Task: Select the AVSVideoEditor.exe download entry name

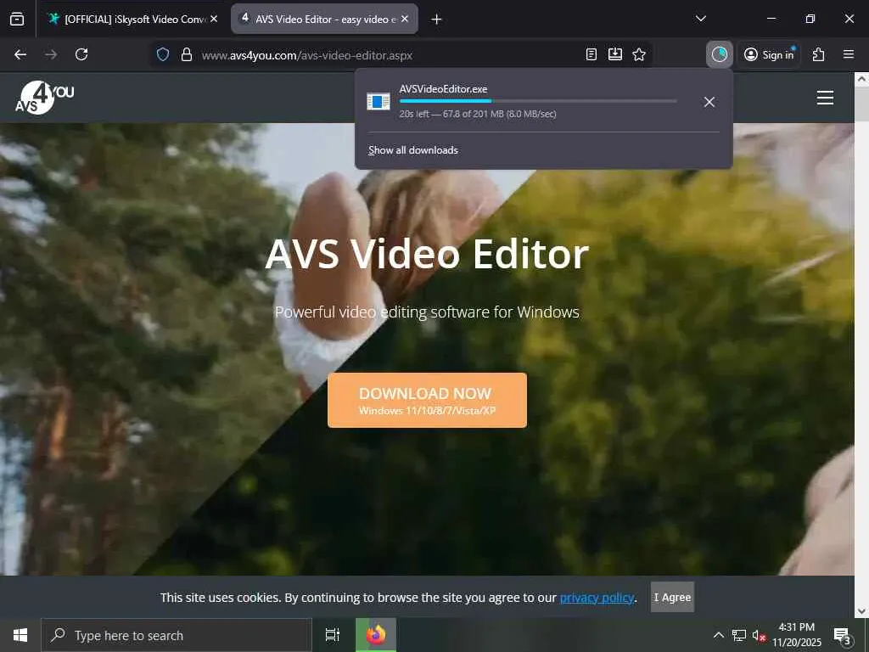Action: (x=443, y=88)
